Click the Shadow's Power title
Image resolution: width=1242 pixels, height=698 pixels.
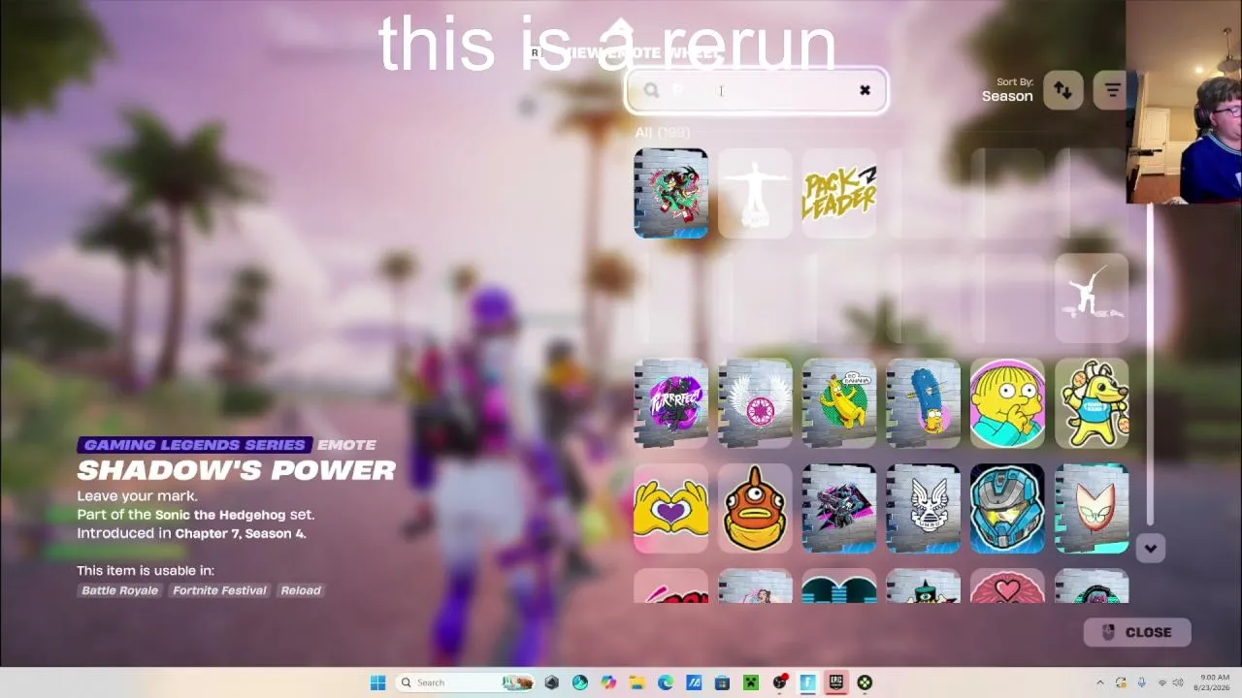click(237, 470)
